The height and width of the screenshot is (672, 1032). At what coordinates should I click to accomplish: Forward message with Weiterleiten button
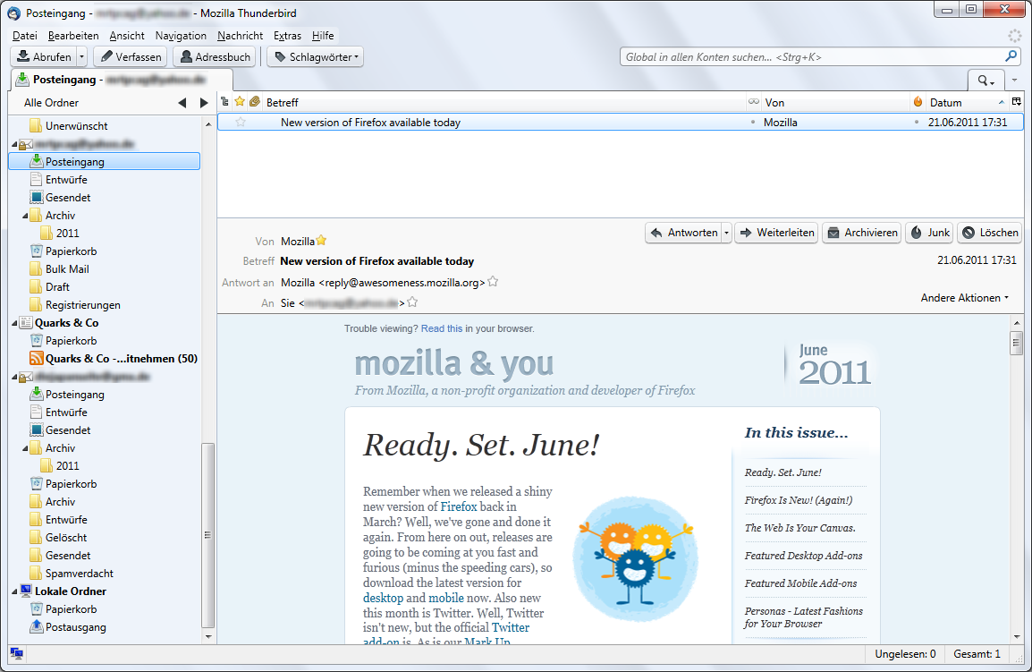pos(776,233)
